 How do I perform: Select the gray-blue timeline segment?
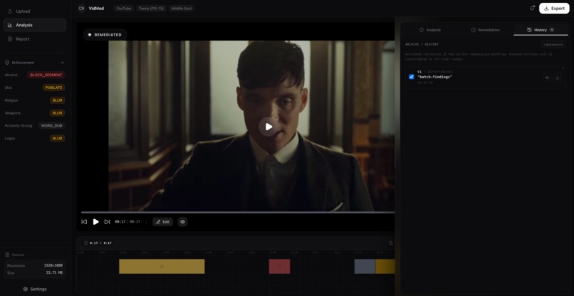click(x=365, y=266)
